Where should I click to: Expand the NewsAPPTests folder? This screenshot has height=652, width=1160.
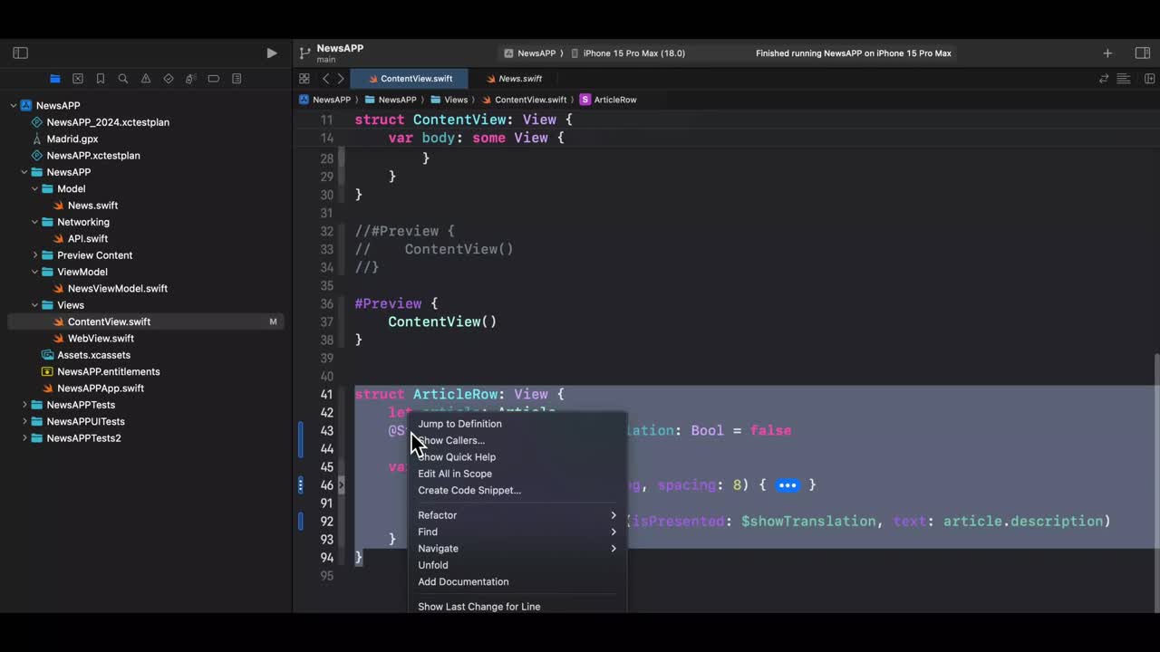pyautogui.click(x=24, y=405)
